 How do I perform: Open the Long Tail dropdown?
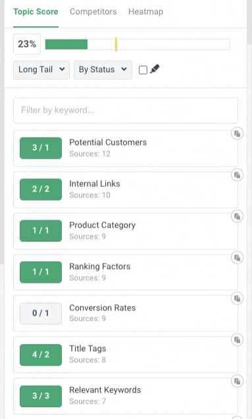41,70
